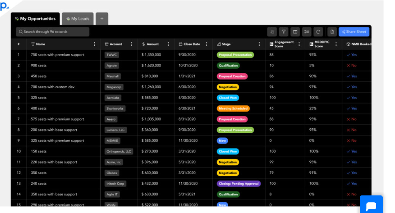This screenshot has height=213, width=395.
Task: Click the export document icon
Action: 332,32
